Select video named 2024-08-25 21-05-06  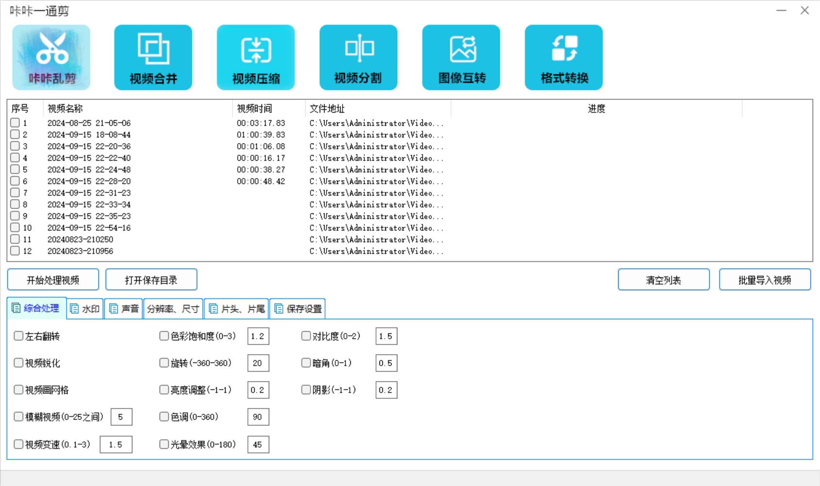pyautogui.click(x=89, y=123)
